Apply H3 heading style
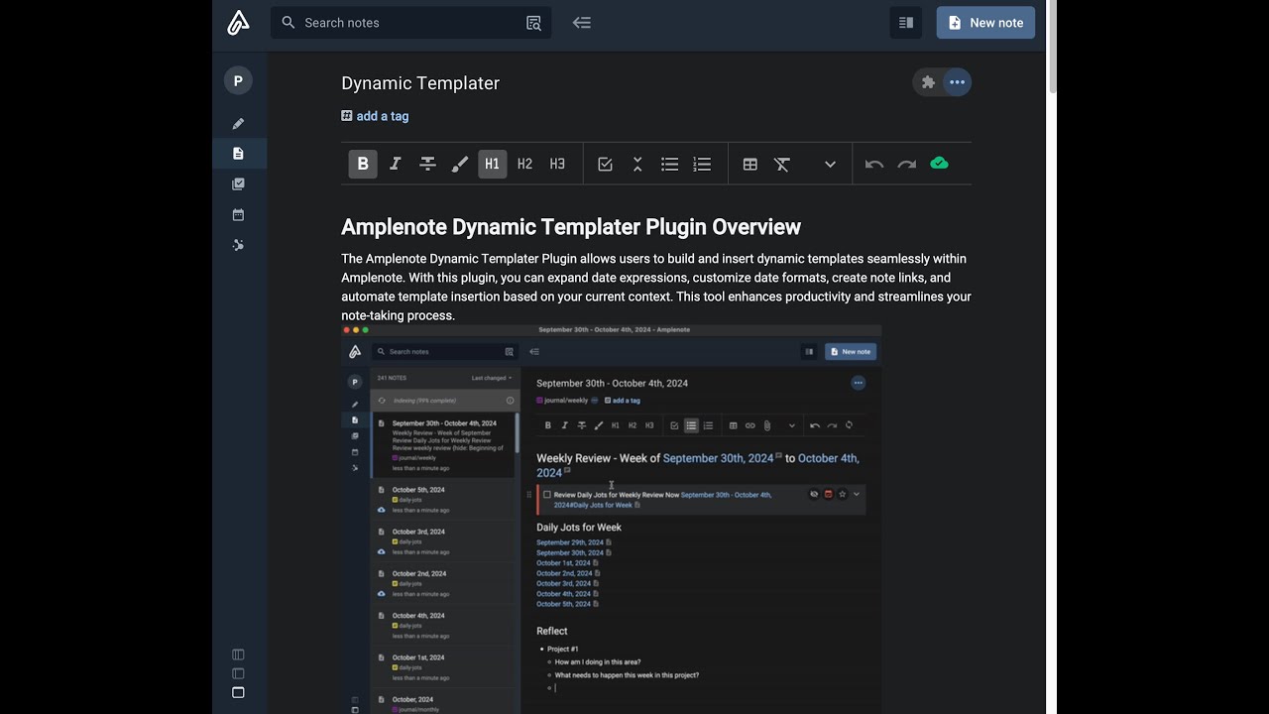 click(x=557, y=165)
